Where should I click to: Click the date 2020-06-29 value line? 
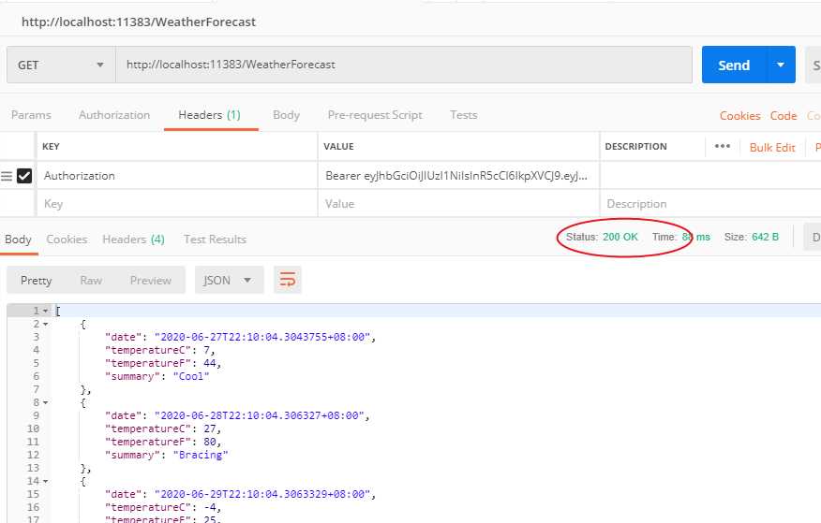point(240,494)
